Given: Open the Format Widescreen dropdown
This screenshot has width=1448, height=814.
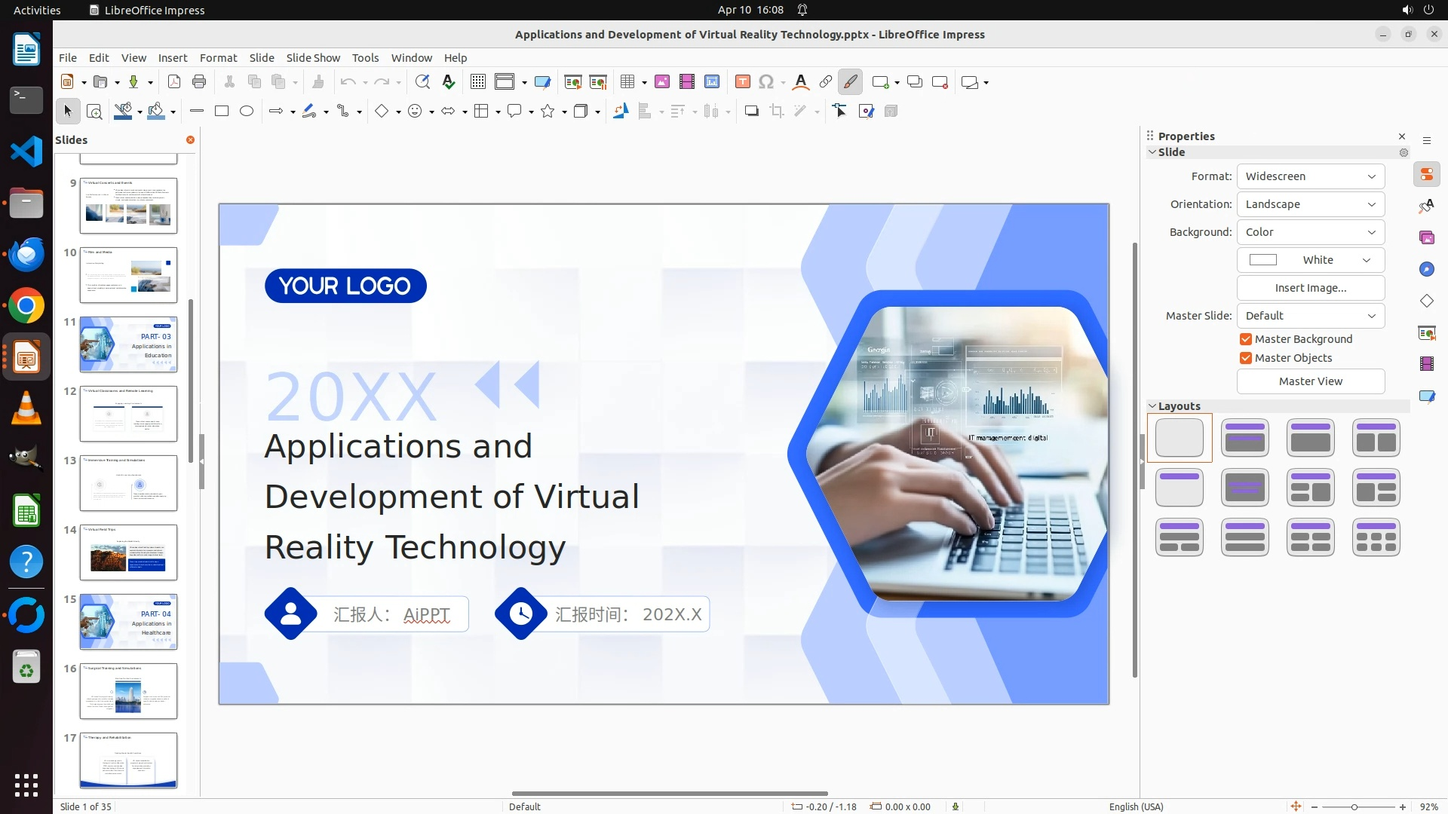Looking at the screenshot, I should 1310,176.
